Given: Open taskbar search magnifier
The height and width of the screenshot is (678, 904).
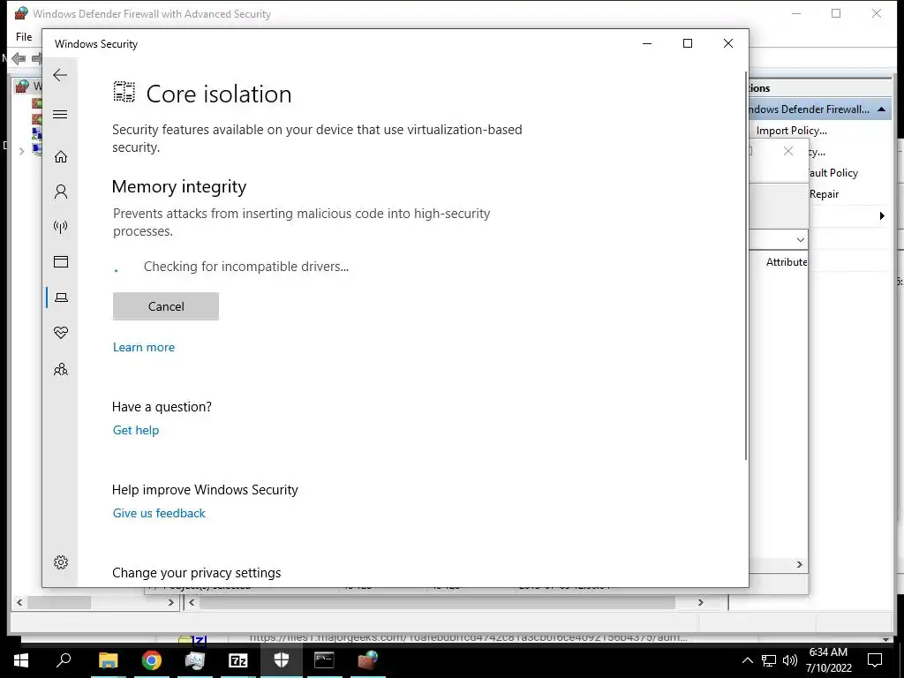Looking at the screenshot, I should click(x=64, y=660).
